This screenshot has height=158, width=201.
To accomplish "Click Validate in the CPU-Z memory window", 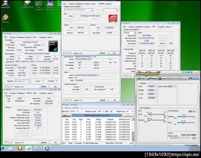I will (44, 142).
